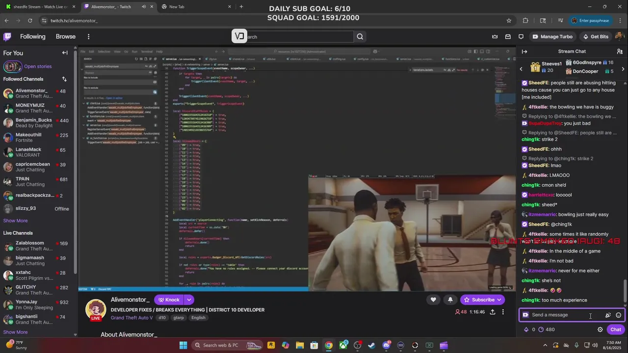This screenshot has width=628, height=353.
Task: Click the purple Chat send button
Action: (616, 329)
